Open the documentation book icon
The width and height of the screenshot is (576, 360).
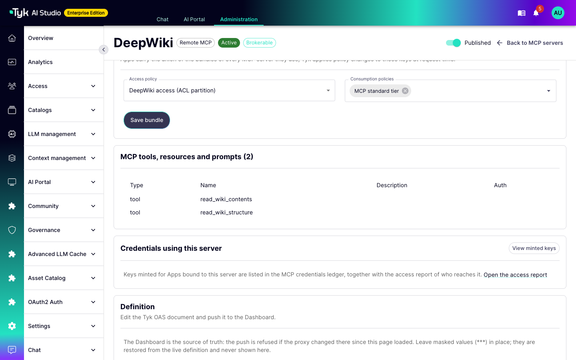coord(522,13)
